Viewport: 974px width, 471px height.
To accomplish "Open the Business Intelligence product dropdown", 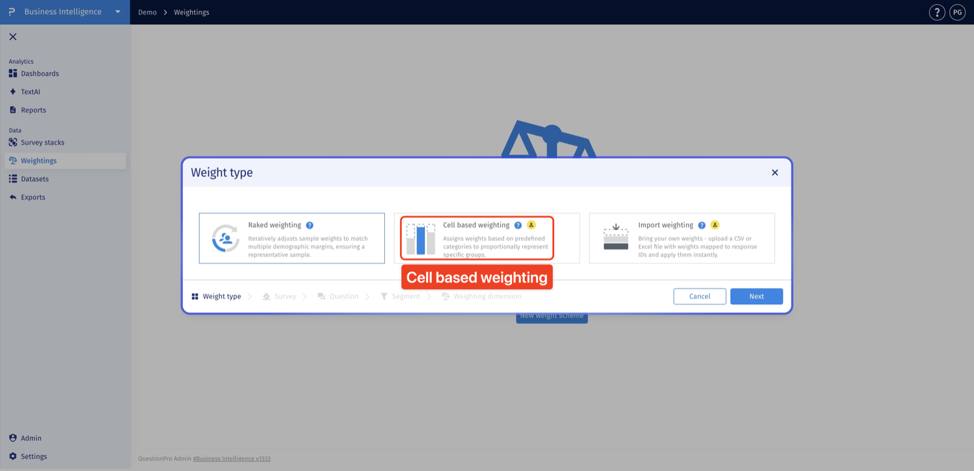I will tap(118, 12).
